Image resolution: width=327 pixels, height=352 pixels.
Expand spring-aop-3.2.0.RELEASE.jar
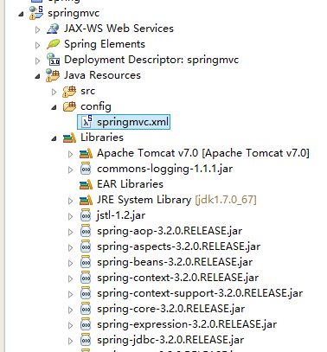[x=70, y=232]
